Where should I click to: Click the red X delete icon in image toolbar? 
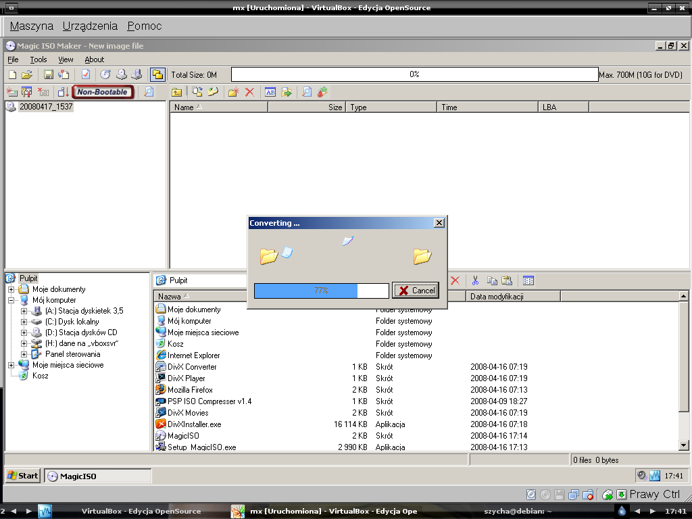(250, 92)
